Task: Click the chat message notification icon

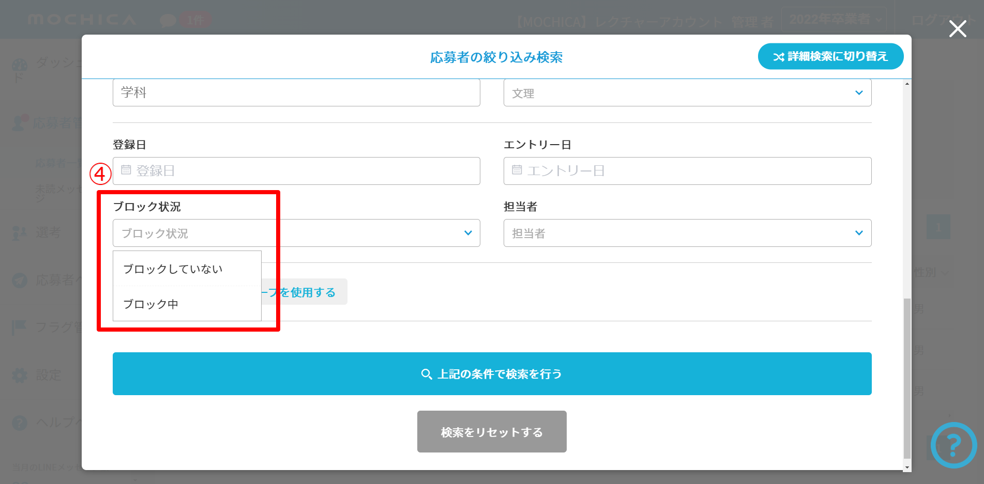Action: pyautogui.click(x=168, y=21)
